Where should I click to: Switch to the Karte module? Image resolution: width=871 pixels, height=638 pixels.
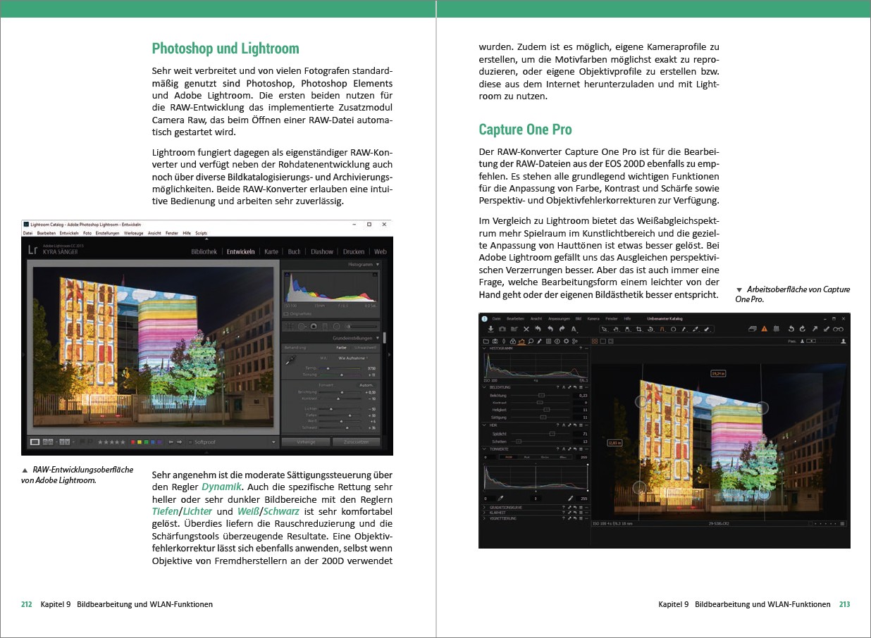(x=271, y=251)
